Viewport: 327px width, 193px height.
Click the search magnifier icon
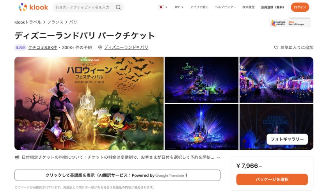[118, 7]
